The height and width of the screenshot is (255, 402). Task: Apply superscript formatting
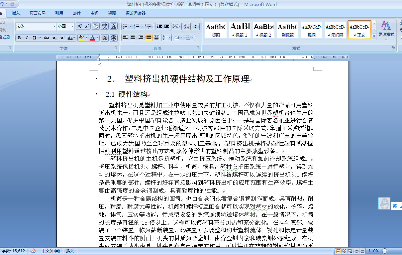tap(62, 38)
